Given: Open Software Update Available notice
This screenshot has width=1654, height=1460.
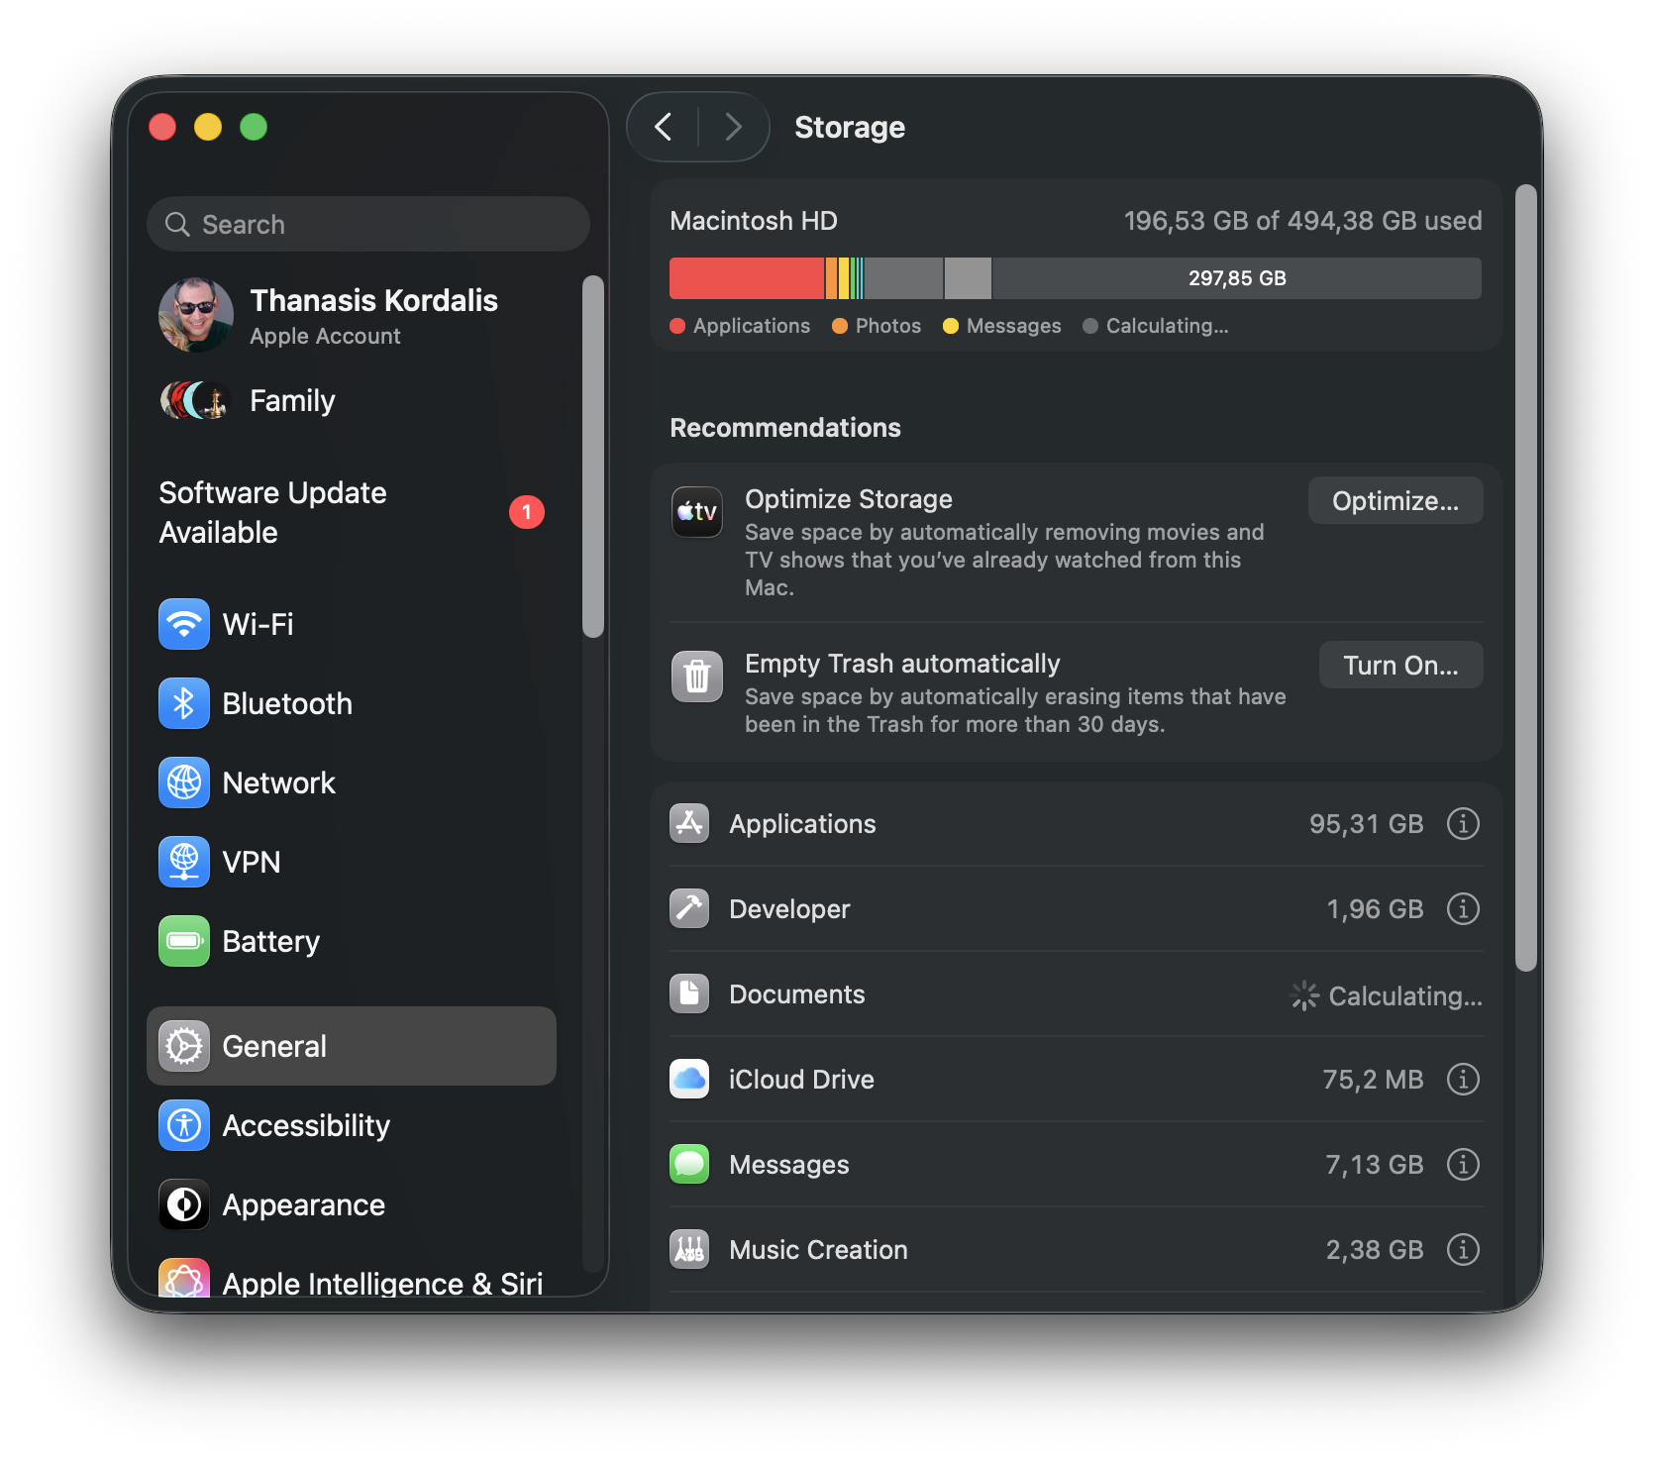Looking at the screenshot, I should click(x=352, y=512).
